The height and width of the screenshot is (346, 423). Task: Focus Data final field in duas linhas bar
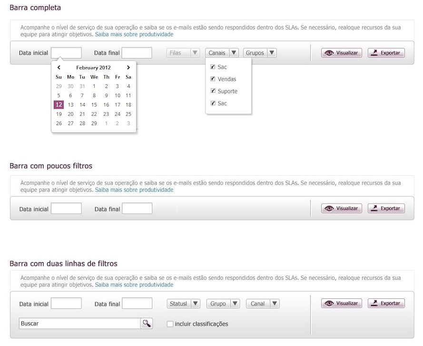[137, 303]
